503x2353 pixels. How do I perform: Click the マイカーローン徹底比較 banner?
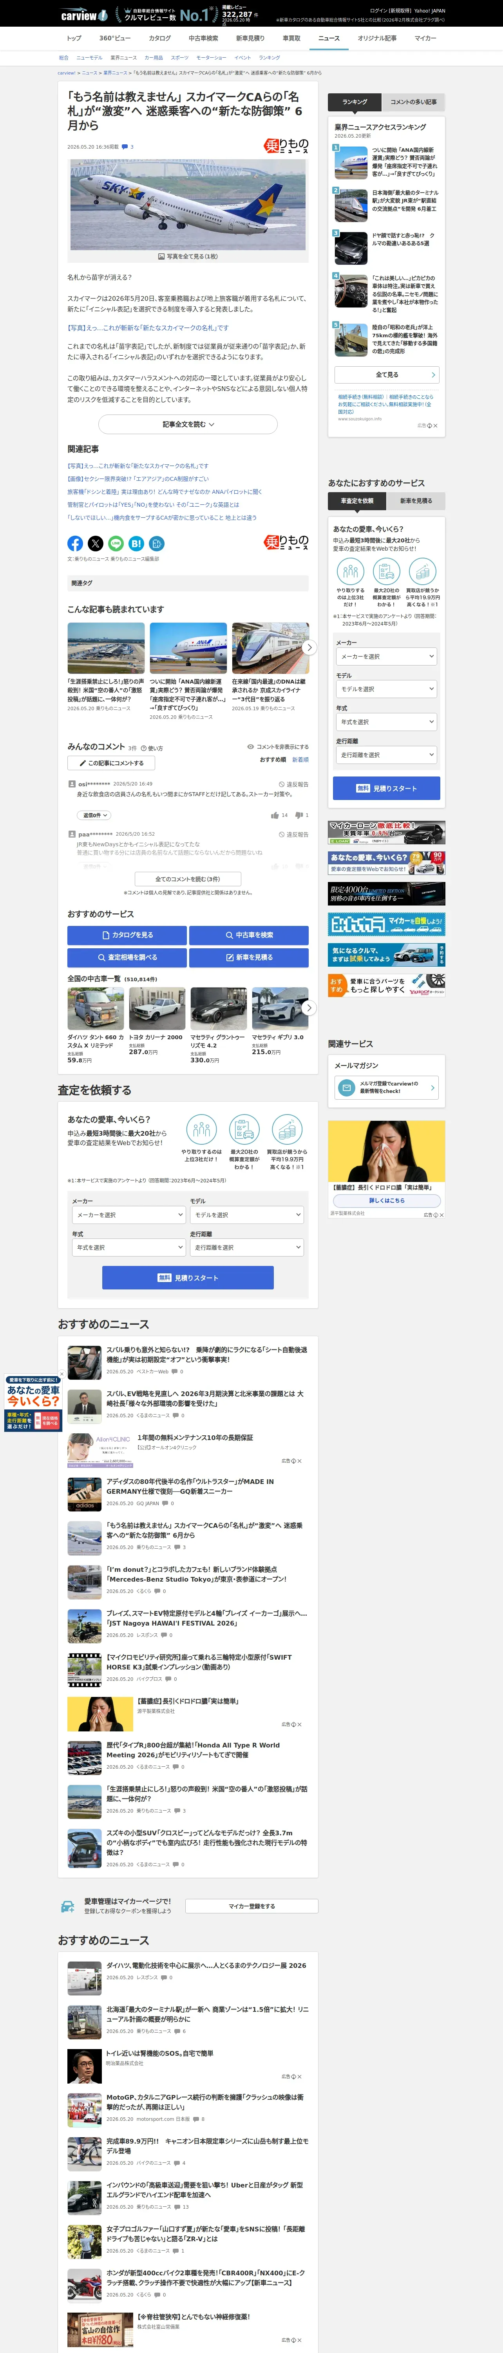click(387, 832)
